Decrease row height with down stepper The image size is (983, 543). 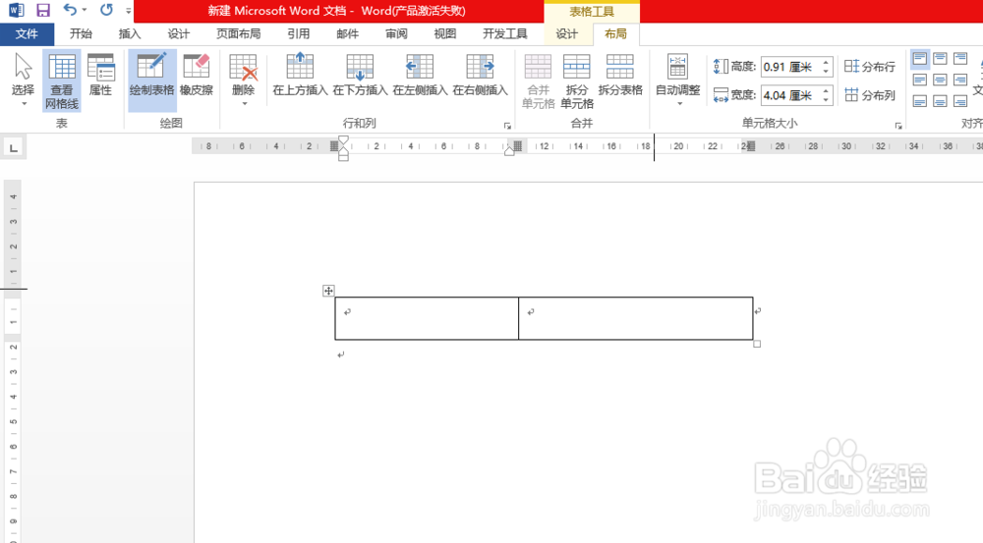[x=827, y=72]
